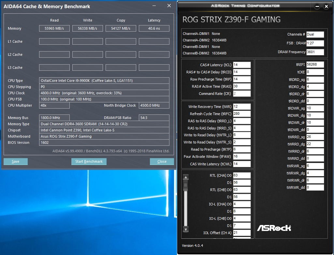Click the CPU Multiplier value 48x
Viewport: 334px width, 255px height.
click(x=54, y=105)
